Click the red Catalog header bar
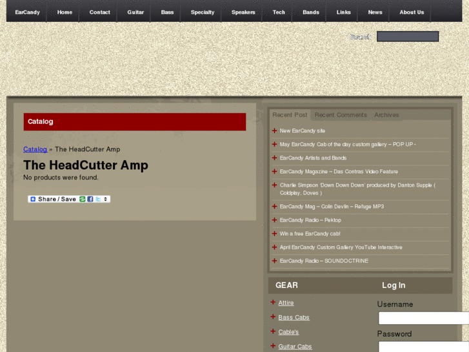The image size is (469, 352). point(135,121)
